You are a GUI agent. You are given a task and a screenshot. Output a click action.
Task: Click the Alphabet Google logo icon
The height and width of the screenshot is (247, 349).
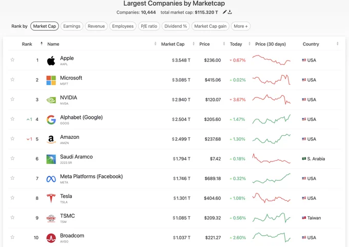pyautogui.click(x=51, y=119)
